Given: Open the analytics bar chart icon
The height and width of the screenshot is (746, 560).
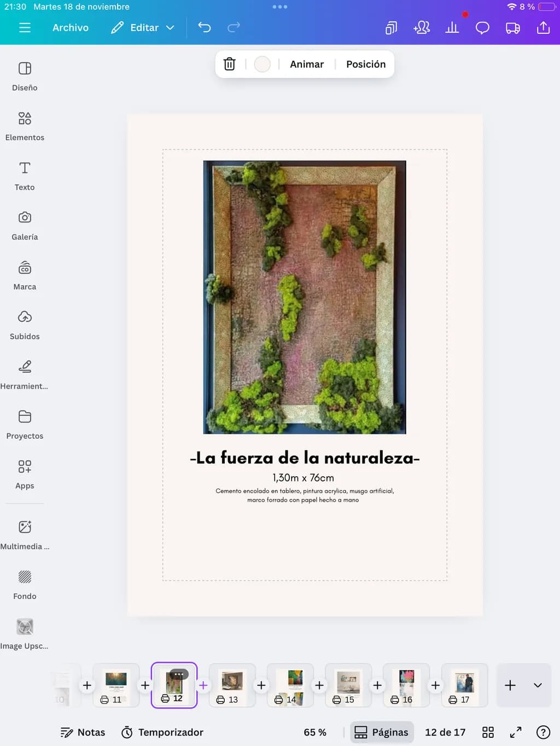Looking at the screenshot, I should (452, 27).
